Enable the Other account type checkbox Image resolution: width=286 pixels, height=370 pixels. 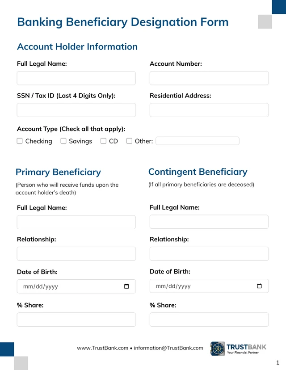pyautogui.click(x=129, y=141)
